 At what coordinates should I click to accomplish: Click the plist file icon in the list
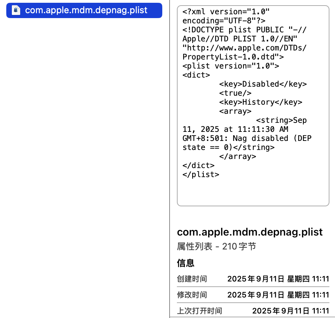point(16,10)
